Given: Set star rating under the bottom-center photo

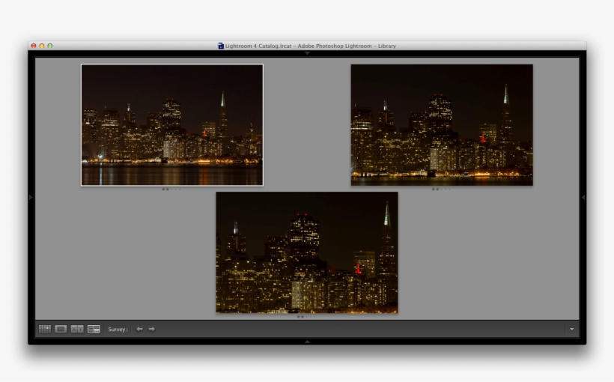Looking at the screenshot, I should 306,317.
